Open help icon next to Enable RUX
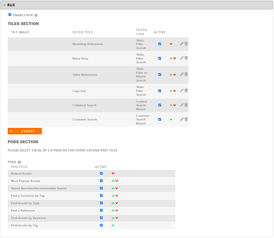The image size is (274, 238). pyautogui.click(x=36, y=15)
